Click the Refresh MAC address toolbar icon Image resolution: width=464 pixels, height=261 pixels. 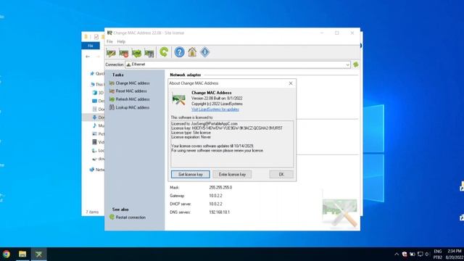tap(136, 53)
